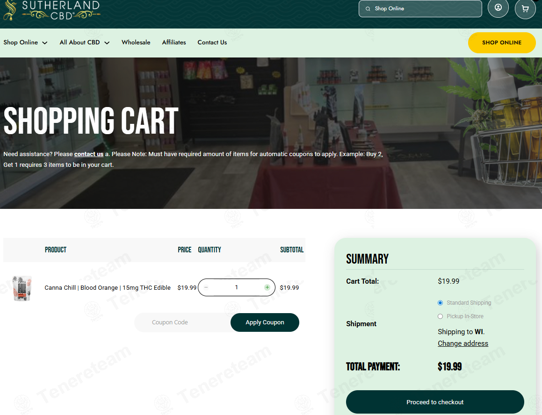
Task: Go to the Affiliates page
Action: (174, 42)
